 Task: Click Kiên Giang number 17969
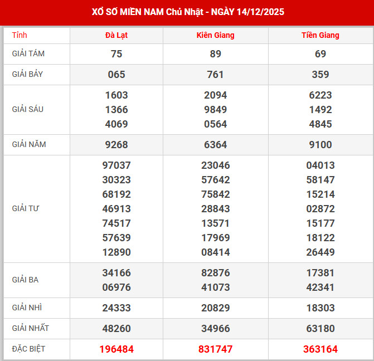[215, 238]
